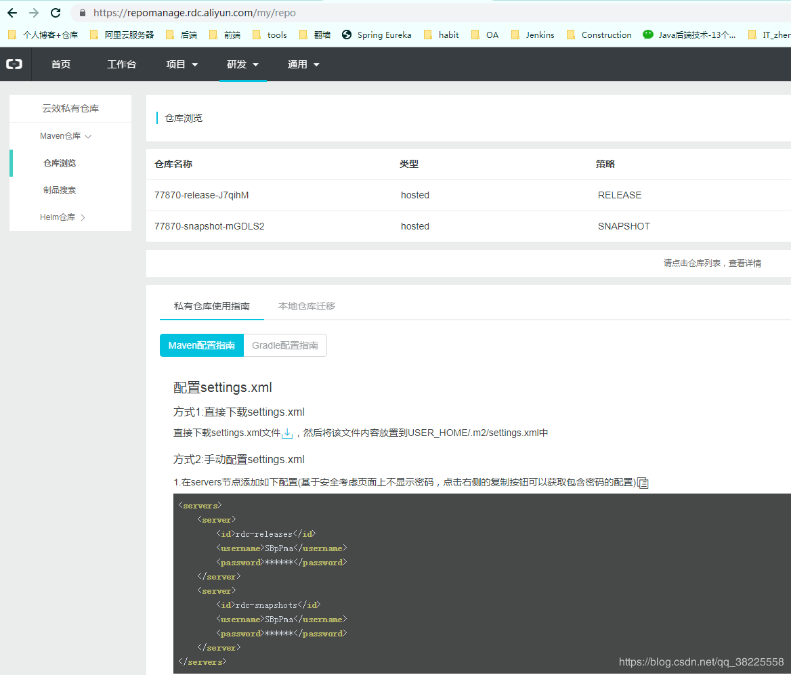Open the 前端 bookmark folder
The height and width of the screenshot is (675, 791).
(x=224, y=35)
